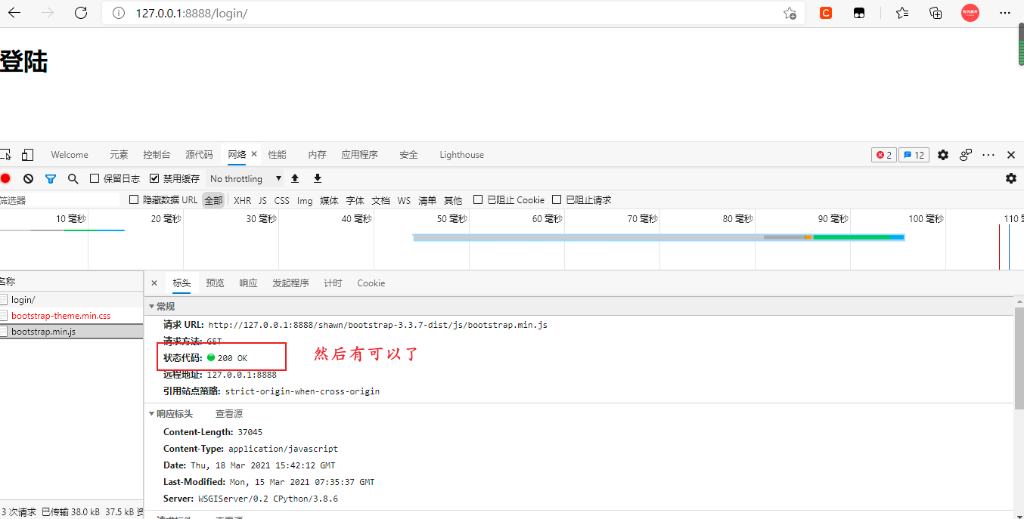Click the timeline overview request bar
This screenshot has height=519, width=1024.
coord(658,237)
